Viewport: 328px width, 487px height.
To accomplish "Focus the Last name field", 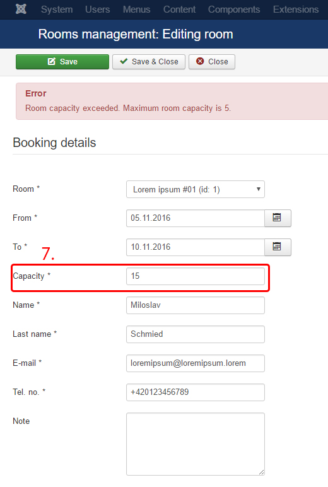I will click(196, 334).
